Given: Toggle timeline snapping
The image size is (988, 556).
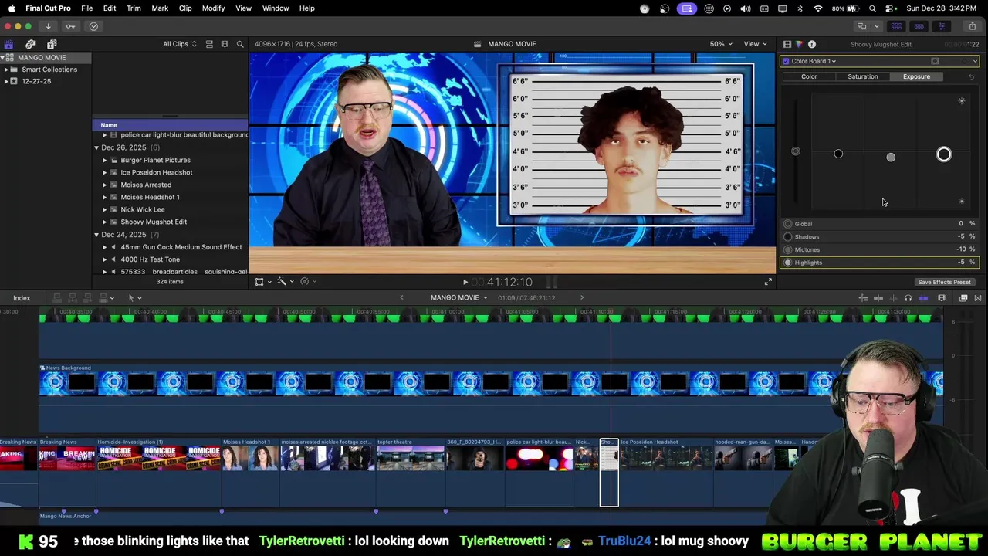Looking at the screenshot, I should click(923, 298).
